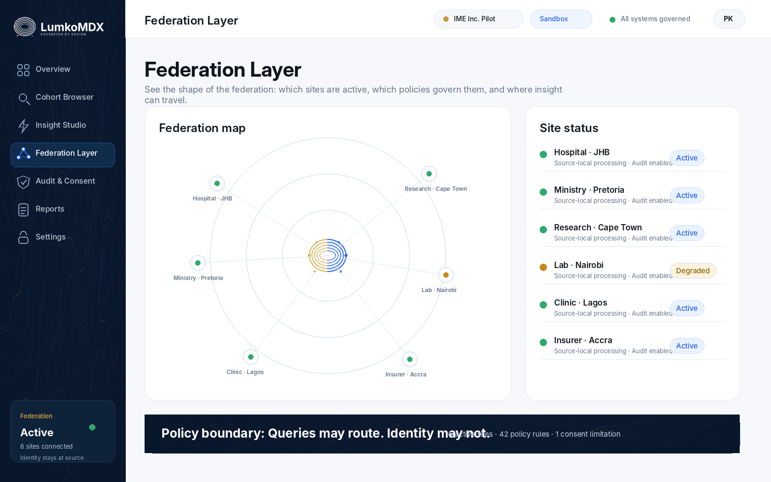Click the Federation map heading

click(x=202, y=128)
